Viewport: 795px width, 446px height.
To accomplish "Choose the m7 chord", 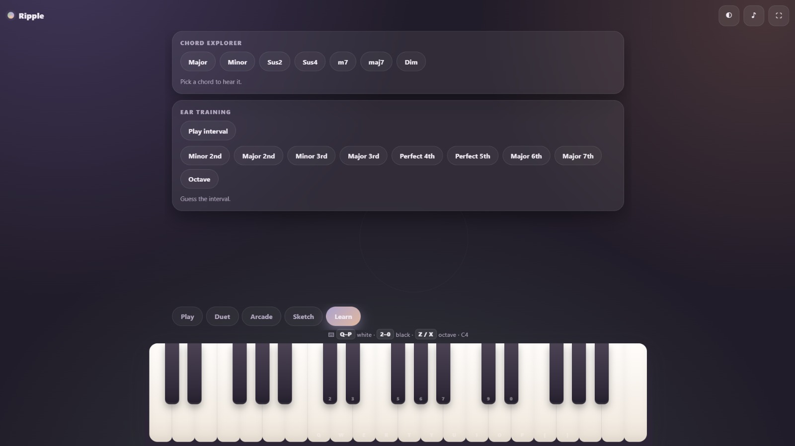I will (x=343, y=62).
